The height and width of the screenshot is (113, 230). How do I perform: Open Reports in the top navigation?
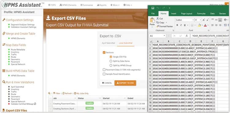(x=102, y=5)
